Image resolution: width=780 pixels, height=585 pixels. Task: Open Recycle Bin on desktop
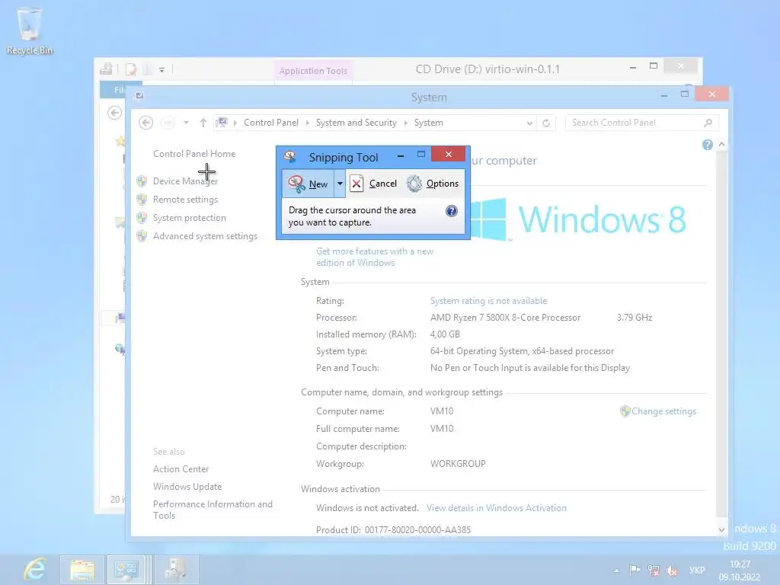[30, 30]
